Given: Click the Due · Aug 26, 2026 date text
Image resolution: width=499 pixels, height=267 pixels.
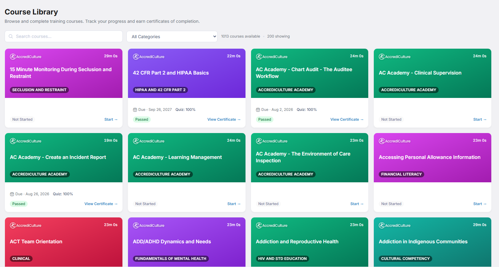Looking at the screenshot, I should [x=32, y=194].
